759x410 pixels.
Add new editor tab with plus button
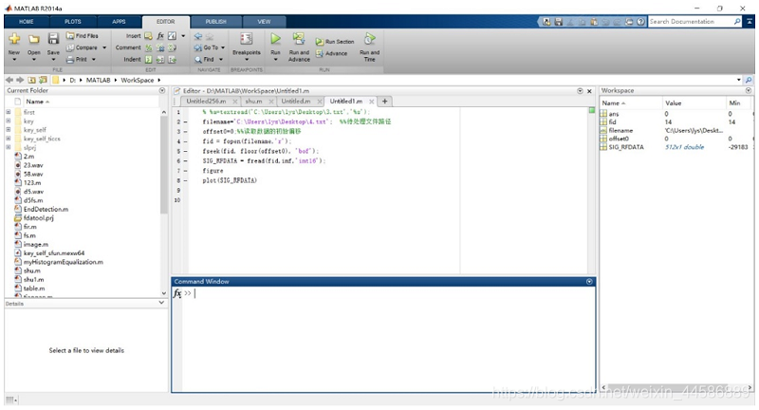click(x=385, y=102)
